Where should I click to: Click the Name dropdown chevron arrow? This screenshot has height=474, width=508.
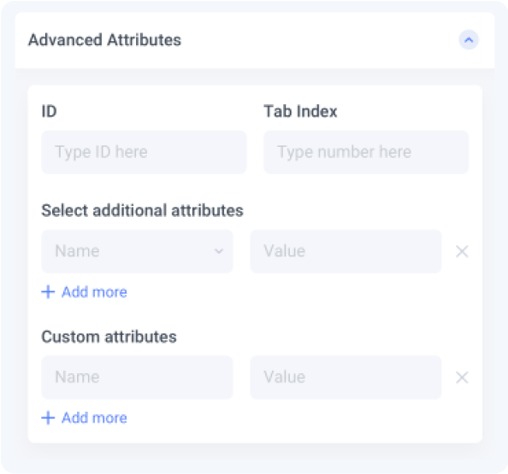tap(219, 251)
